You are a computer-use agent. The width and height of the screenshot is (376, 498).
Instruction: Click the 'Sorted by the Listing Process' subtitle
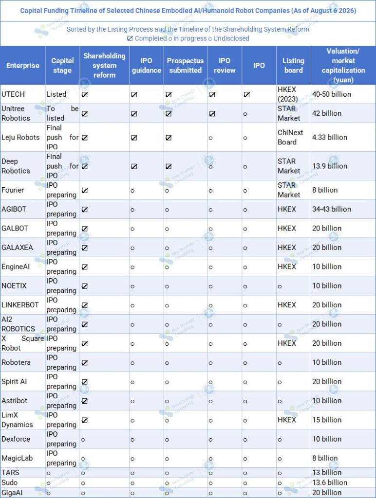[188, 29]
